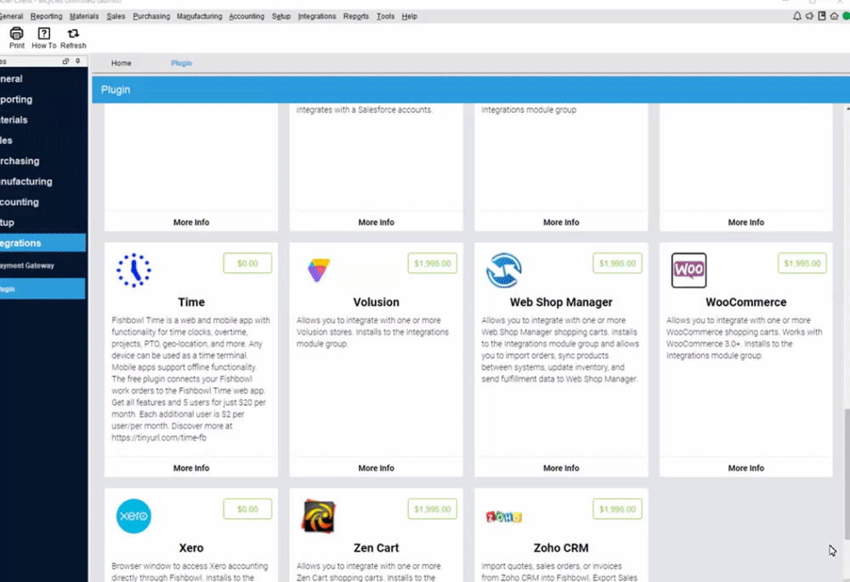Open the bookmark icon in top bar
The width and height of the screenshot is (850, 582).
point(822,16)
